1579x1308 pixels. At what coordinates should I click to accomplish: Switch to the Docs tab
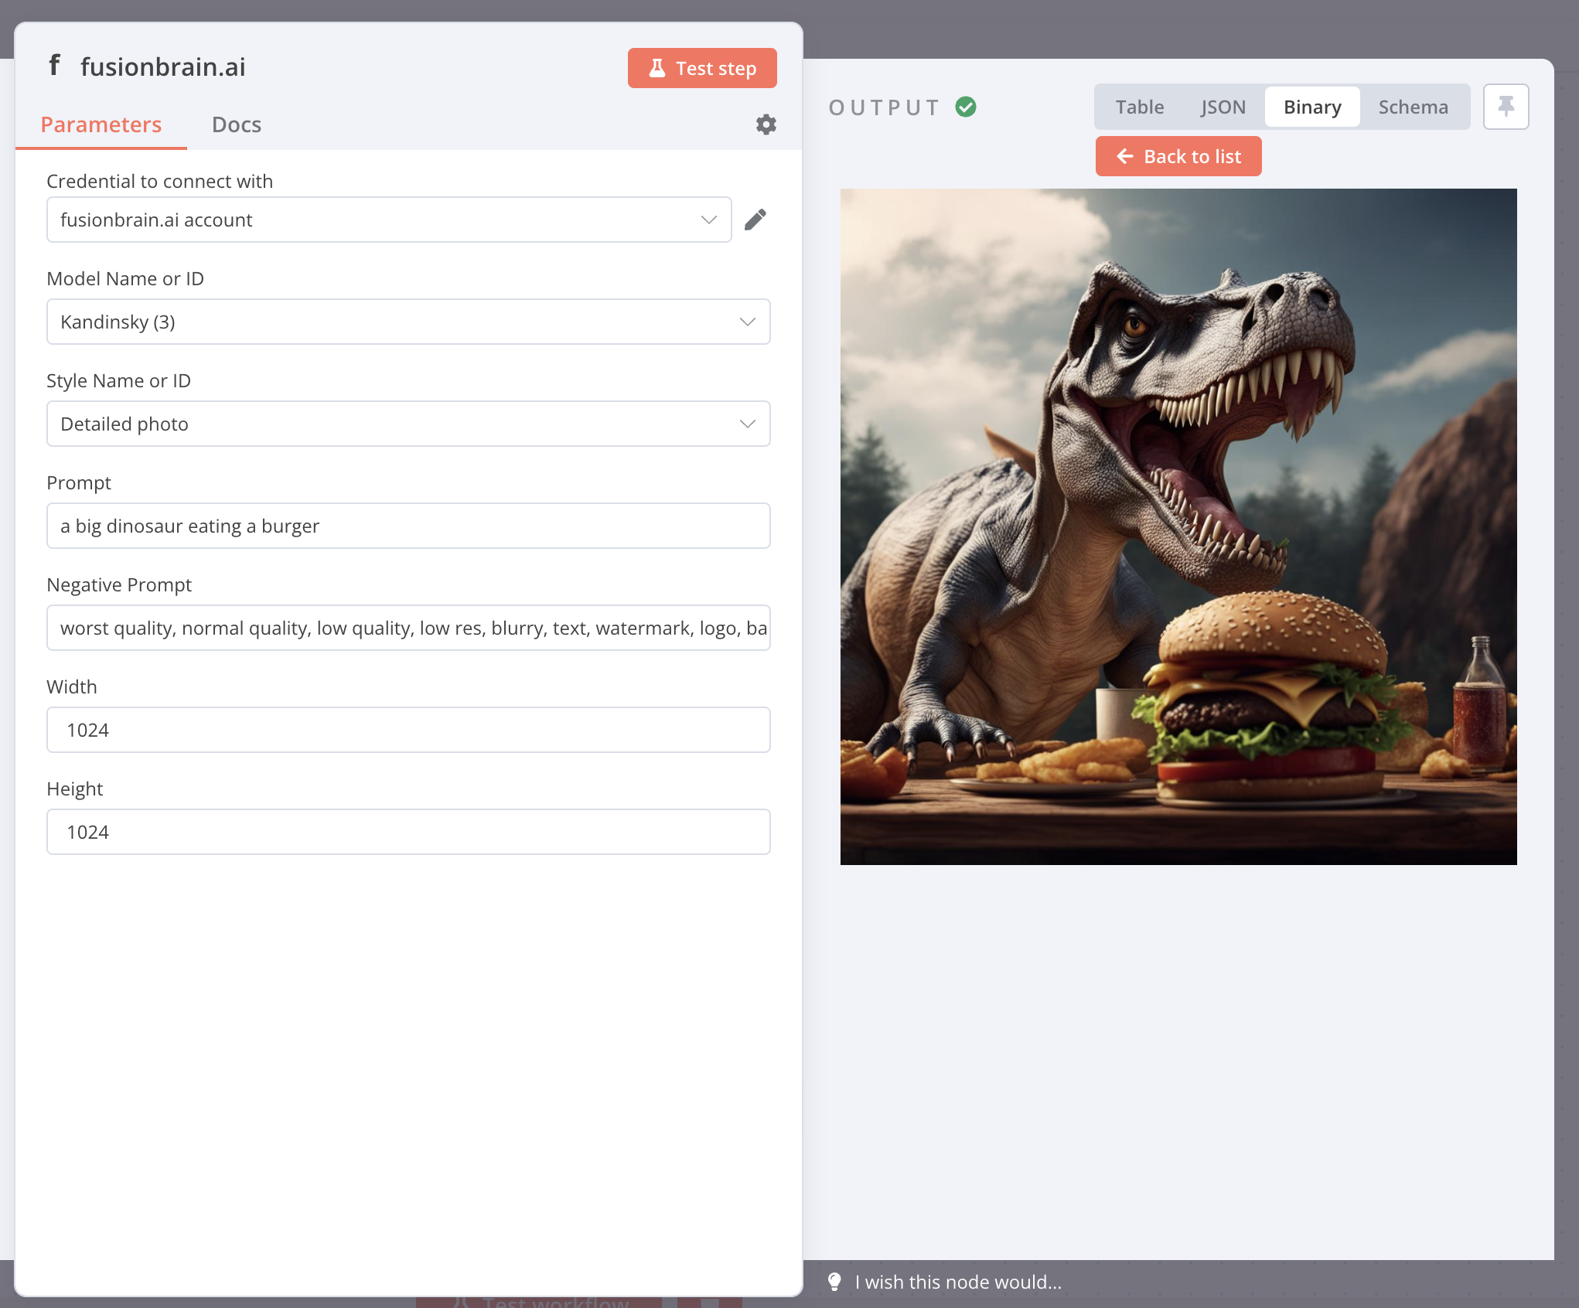click(x=236, y=124)
